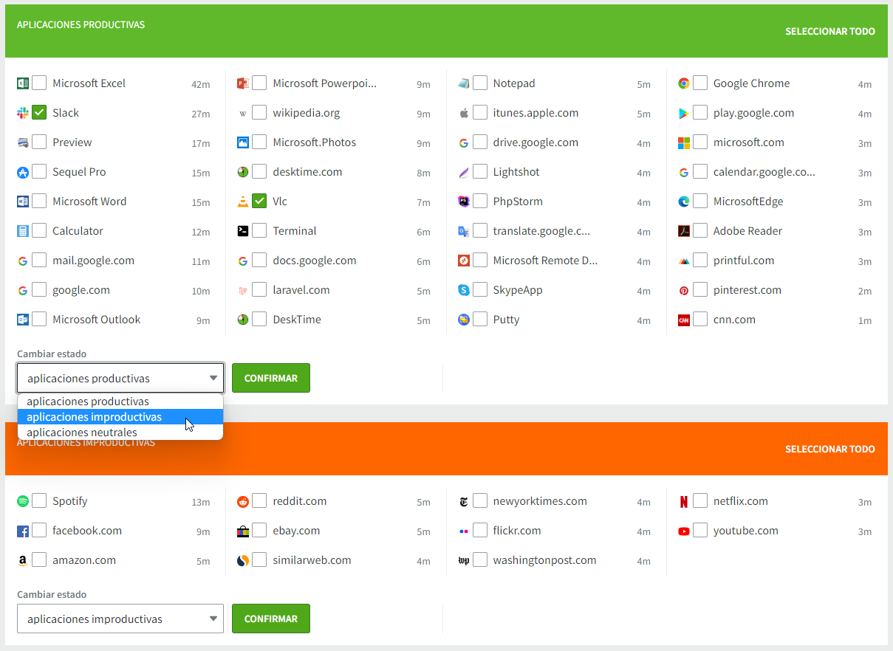893x651 pixels.
Task: Click the cnn.com icon
Action: coord(684,320)
